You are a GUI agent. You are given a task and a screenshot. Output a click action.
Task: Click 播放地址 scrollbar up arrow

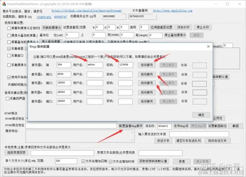pyautogui.click(x=132, y=132)
